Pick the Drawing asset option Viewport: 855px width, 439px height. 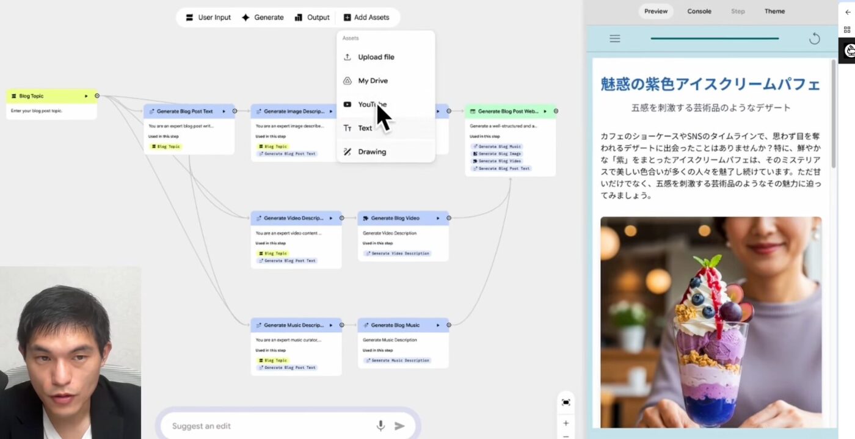[371, 151]
